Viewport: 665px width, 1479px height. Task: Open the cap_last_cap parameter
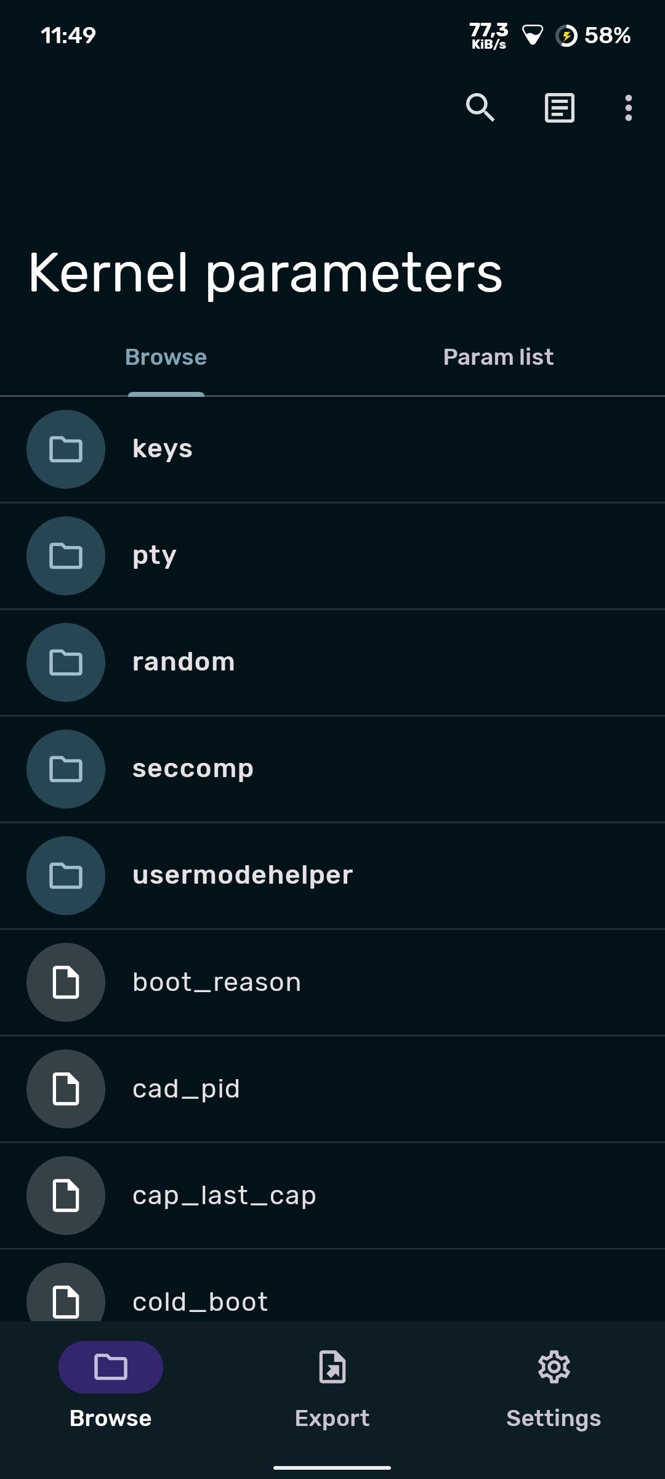tap(332, 1196)
